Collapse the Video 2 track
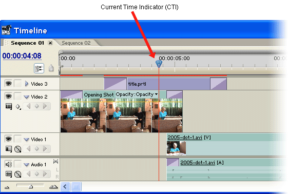Image resolution: width=288 pixels, height=194 pixels. (x=27, y=97)
